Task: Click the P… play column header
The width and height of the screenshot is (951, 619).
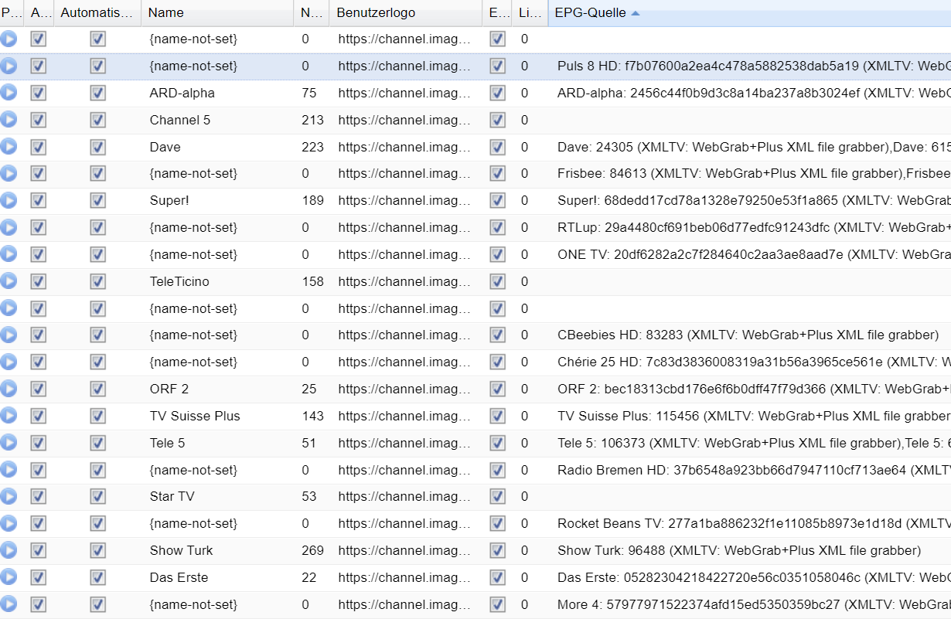Action: (12, 12)
